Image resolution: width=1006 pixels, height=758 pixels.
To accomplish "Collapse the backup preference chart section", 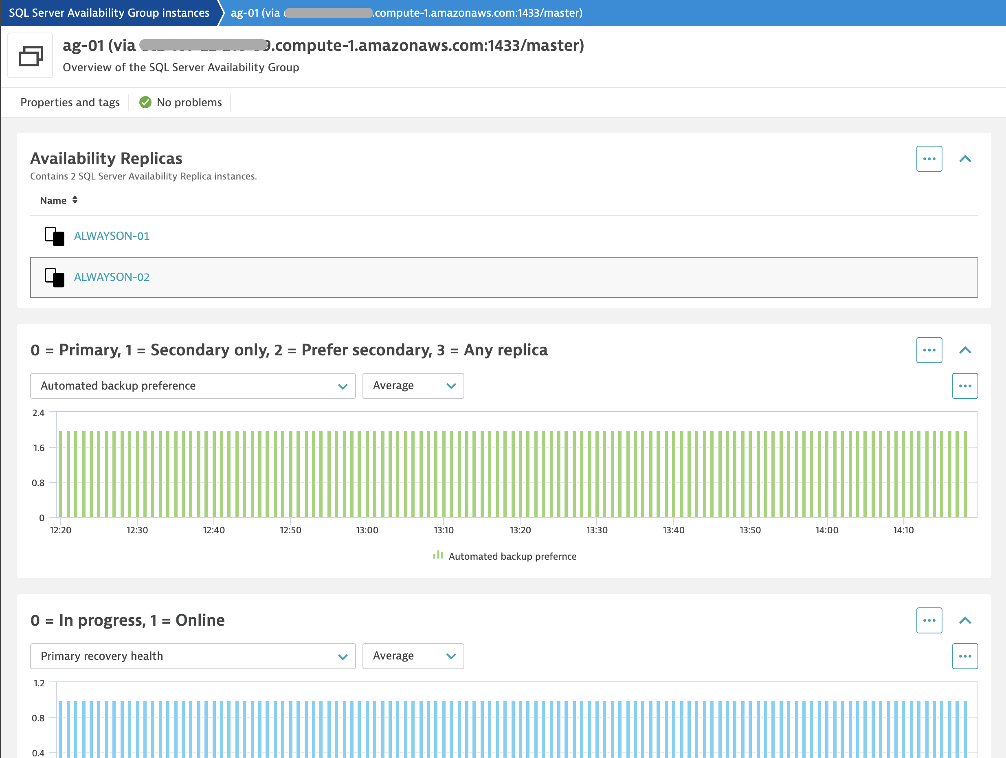I will click(965, 350).
